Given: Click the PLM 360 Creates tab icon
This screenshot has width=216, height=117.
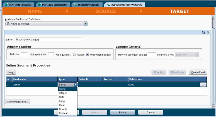Looking at the screenshot, I should (7, 5).
